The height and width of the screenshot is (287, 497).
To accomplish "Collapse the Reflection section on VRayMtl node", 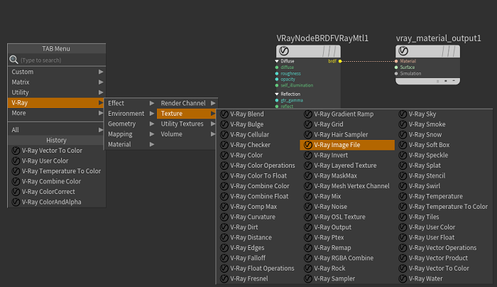I will click(x=277, y=94).
